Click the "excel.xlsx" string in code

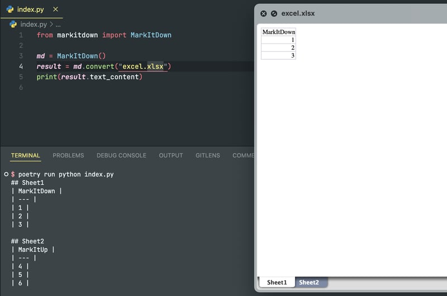pos(143,66)
